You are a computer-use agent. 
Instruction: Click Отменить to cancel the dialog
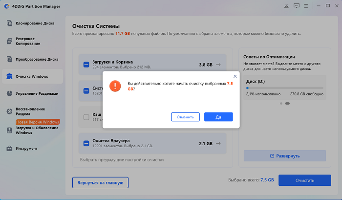click(185, 117)
